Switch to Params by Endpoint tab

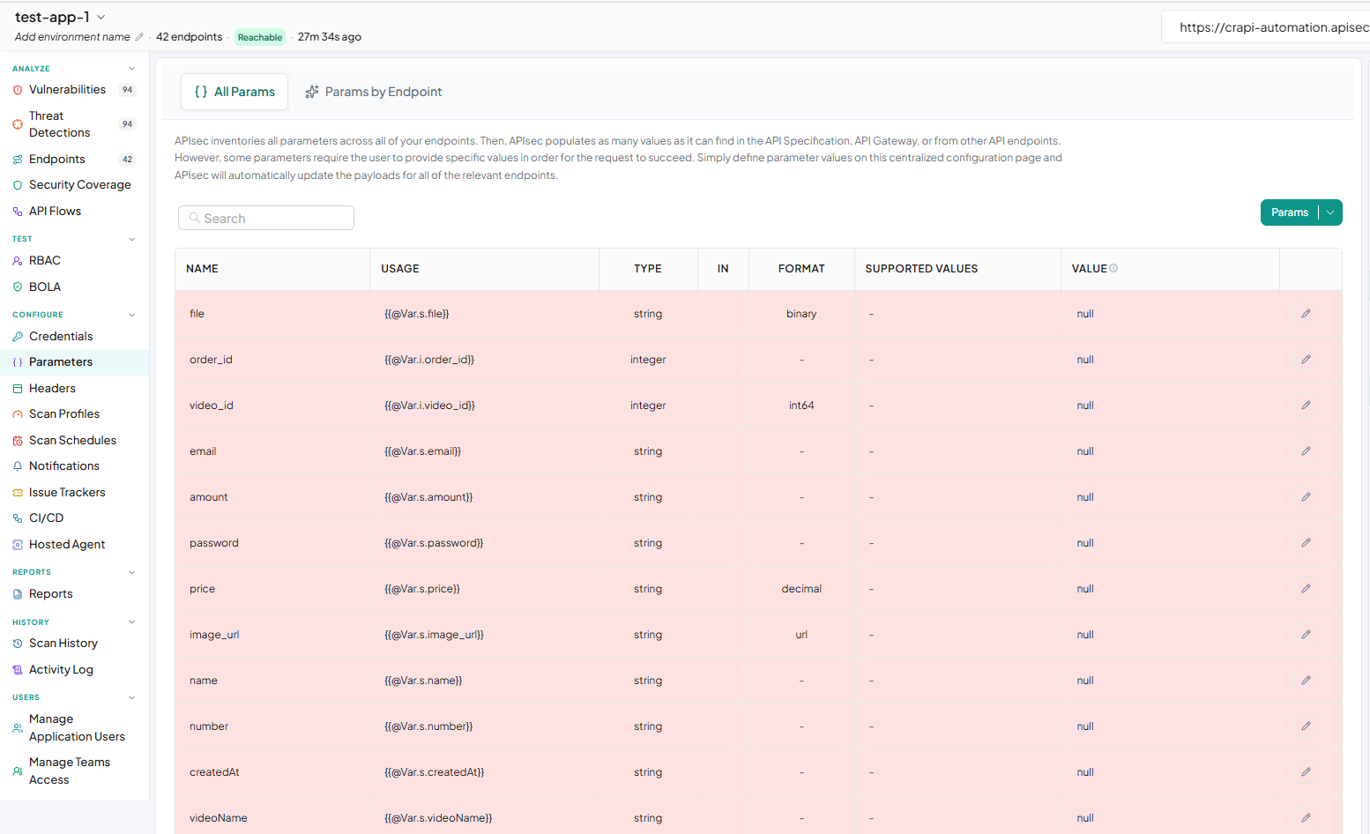(x=373, y=92)
